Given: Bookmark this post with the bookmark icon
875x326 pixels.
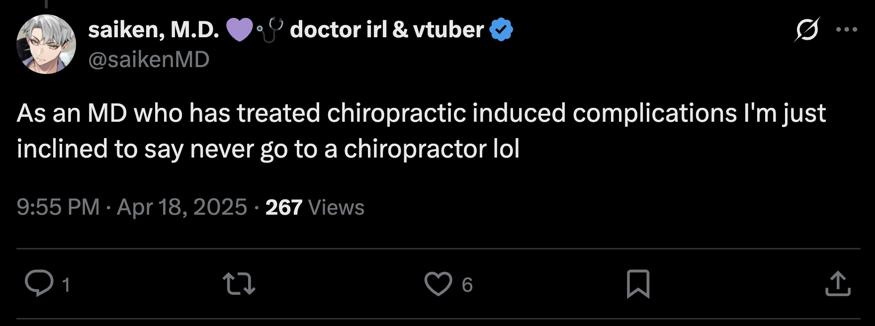Looking at the screenshot, I should 638,284.
